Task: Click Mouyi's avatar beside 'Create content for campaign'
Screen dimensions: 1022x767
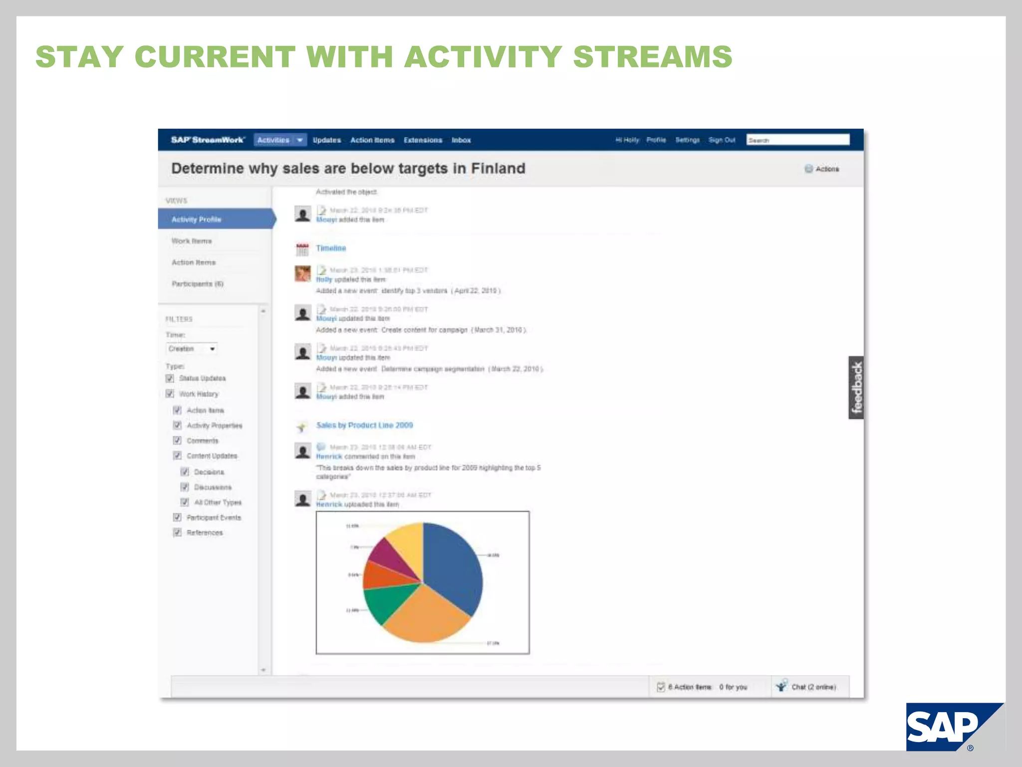Action: [x=302, y=313]
